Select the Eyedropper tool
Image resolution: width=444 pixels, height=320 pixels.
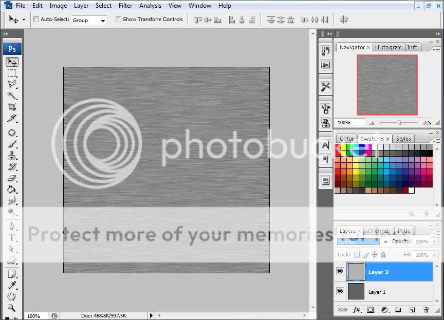pos(12,285)
